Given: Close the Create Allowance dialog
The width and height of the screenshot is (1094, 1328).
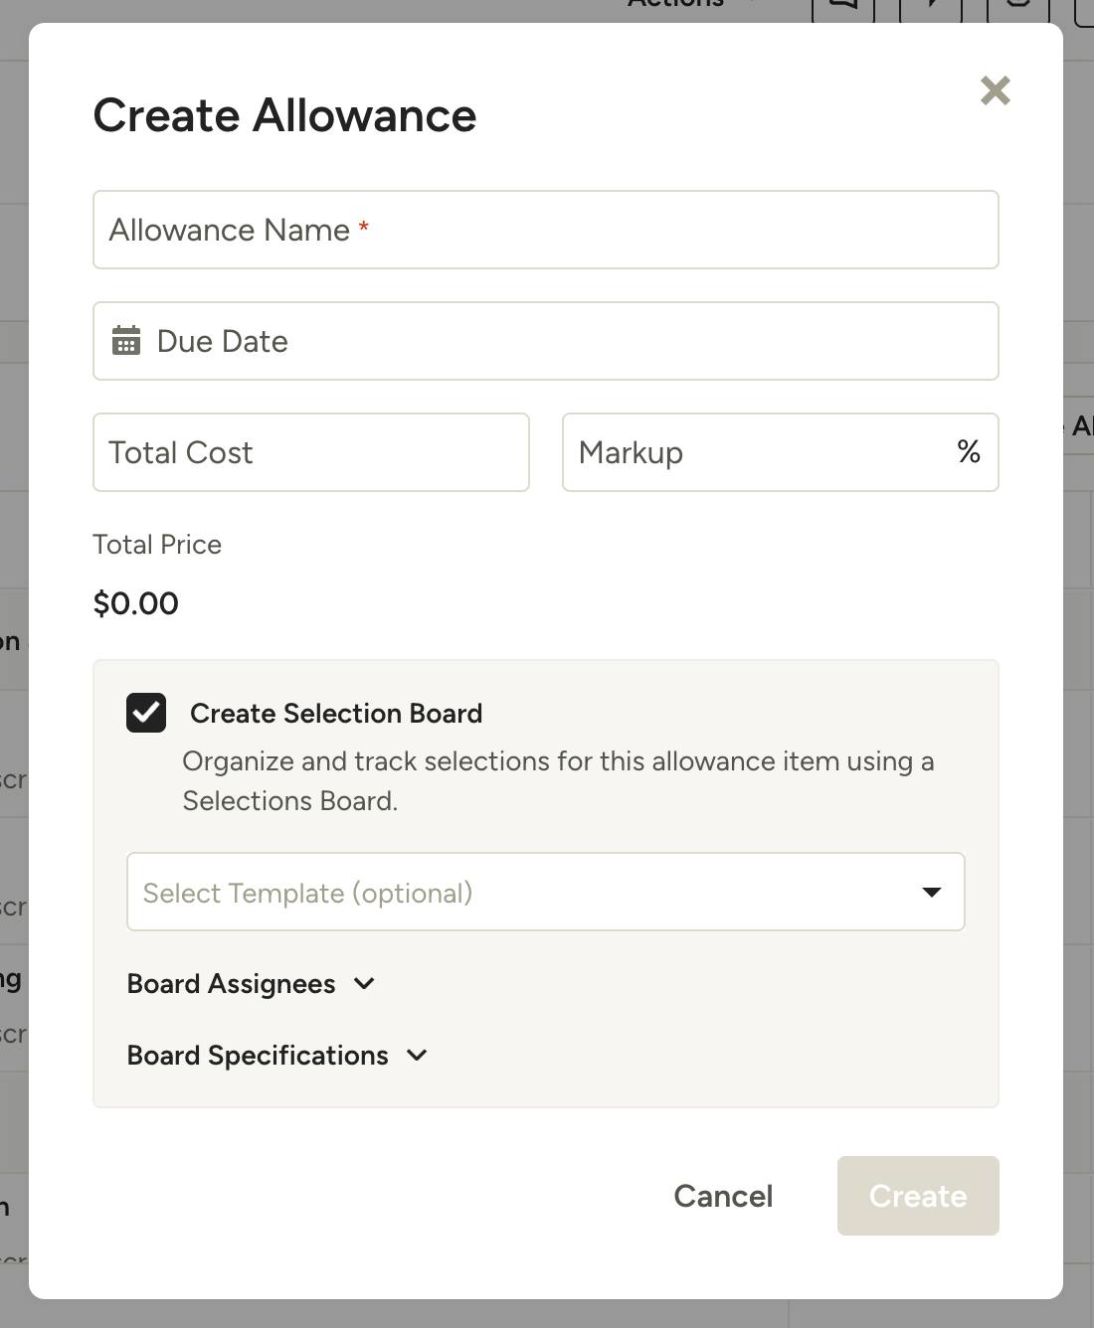Looking at the screenshot, I should [x=995, y=90].
